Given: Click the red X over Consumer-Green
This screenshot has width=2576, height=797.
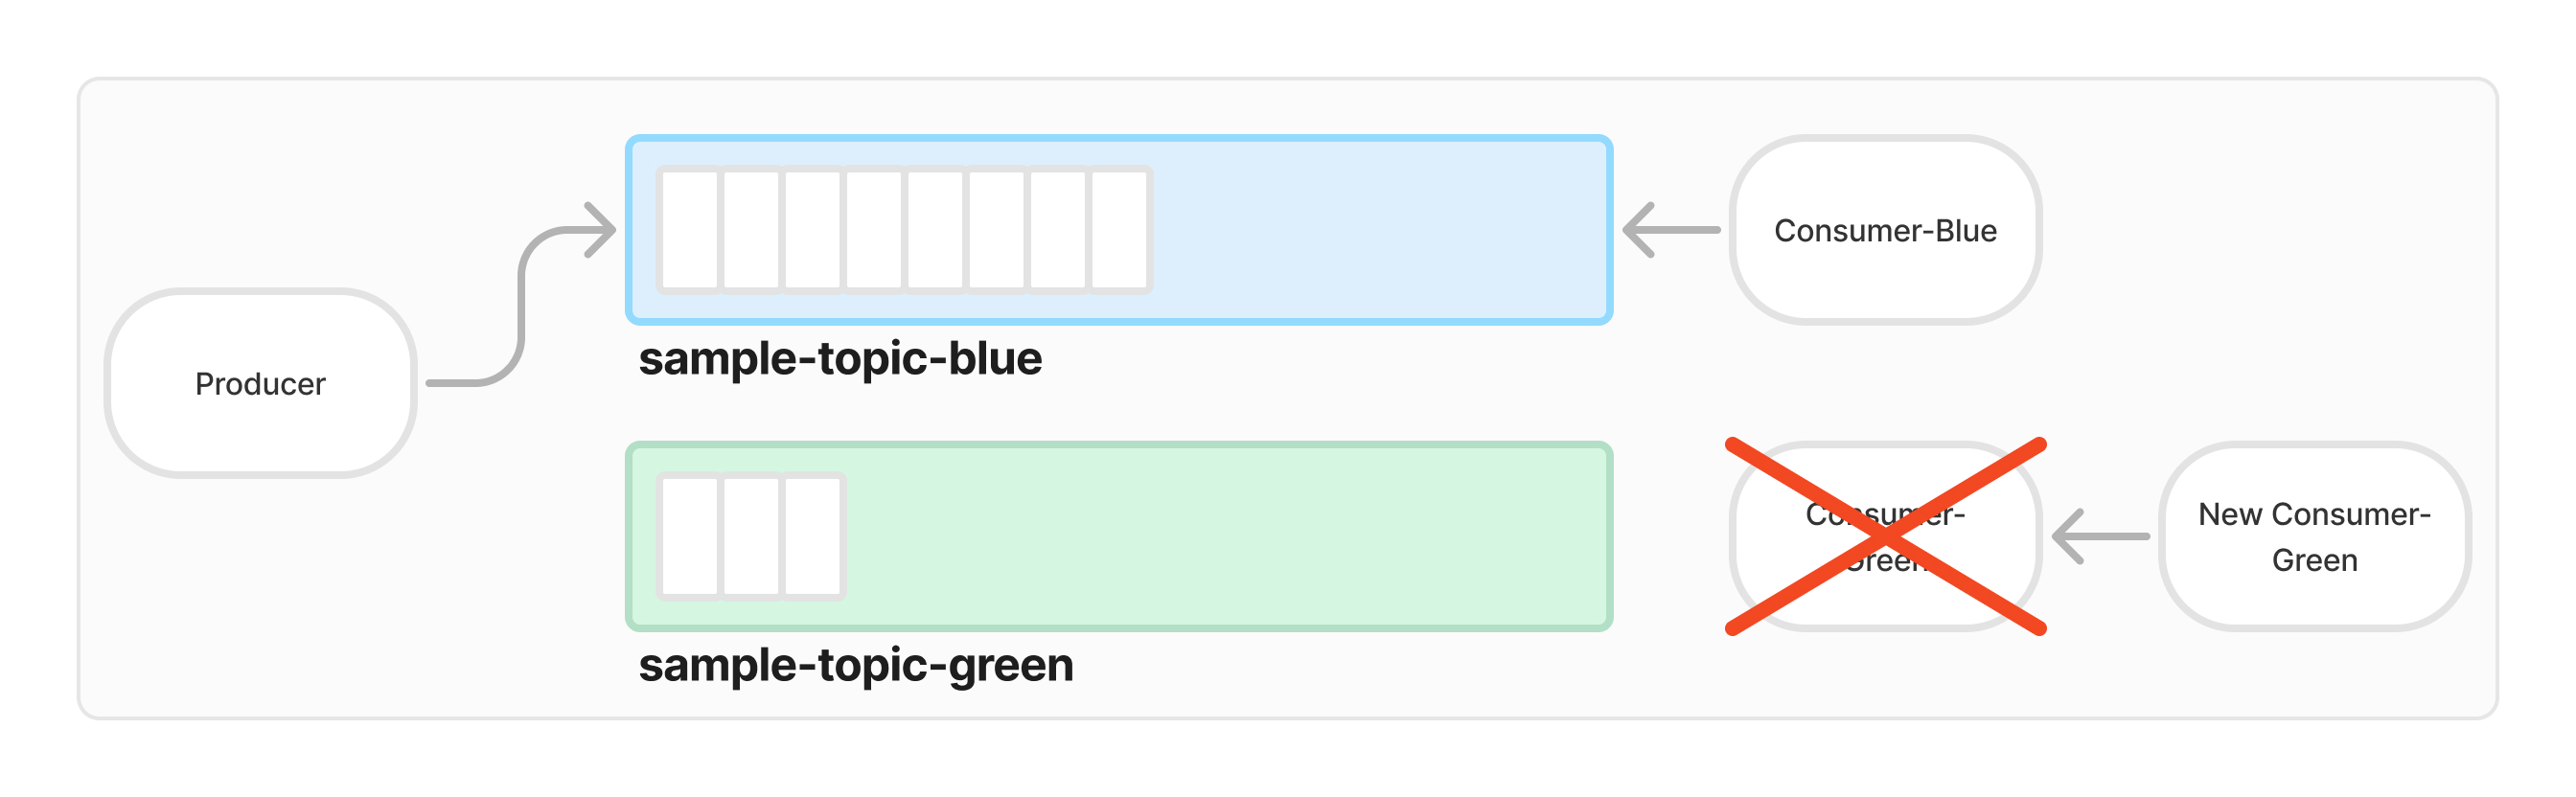Looking at the screenshot, I should [1886, 536].
